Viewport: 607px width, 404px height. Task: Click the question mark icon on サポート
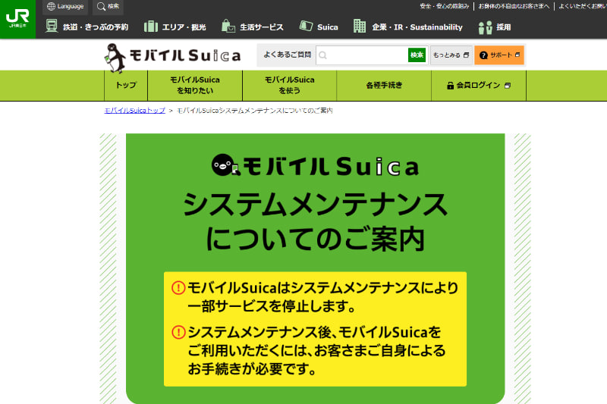click(483, 55)
